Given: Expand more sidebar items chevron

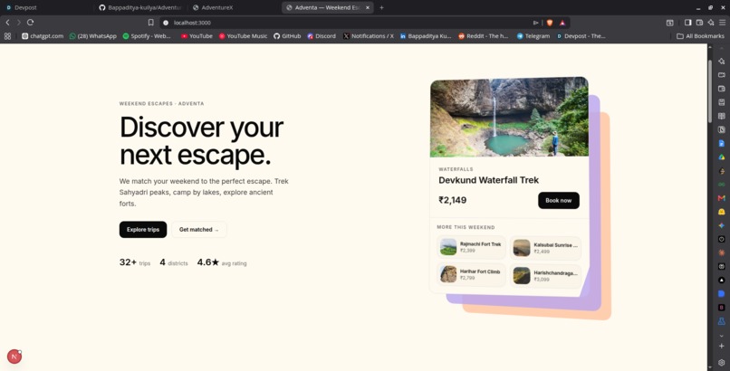Looking at the screenshot, I should coord(721,335).
